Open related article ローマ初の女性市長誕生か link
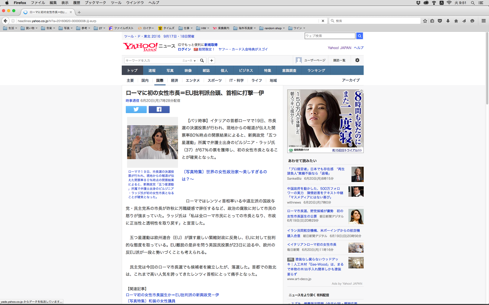This screenshot has width=489, height=305. pyautogui.click(x=172, y=295)
